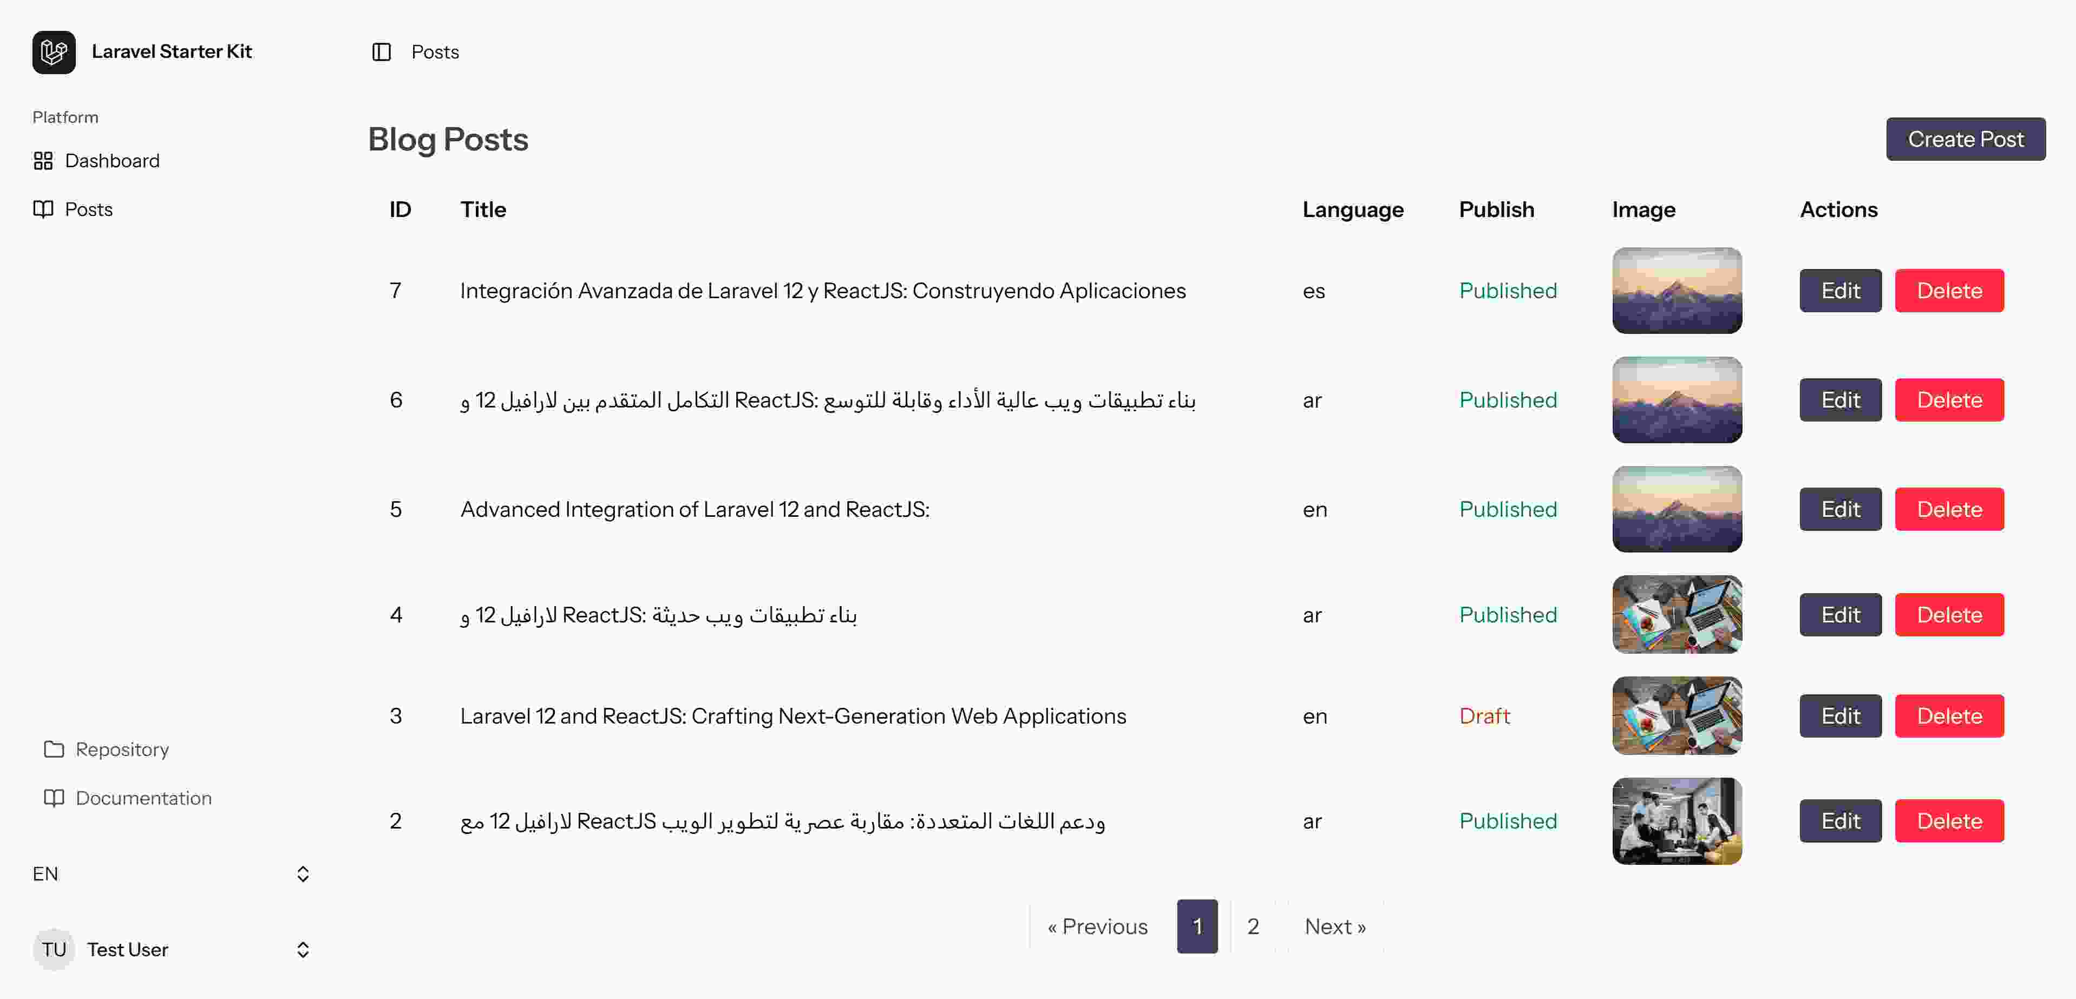2076x999 pixels.
Task: Click the Platform sidebar label
Action: tap(66, 117)
